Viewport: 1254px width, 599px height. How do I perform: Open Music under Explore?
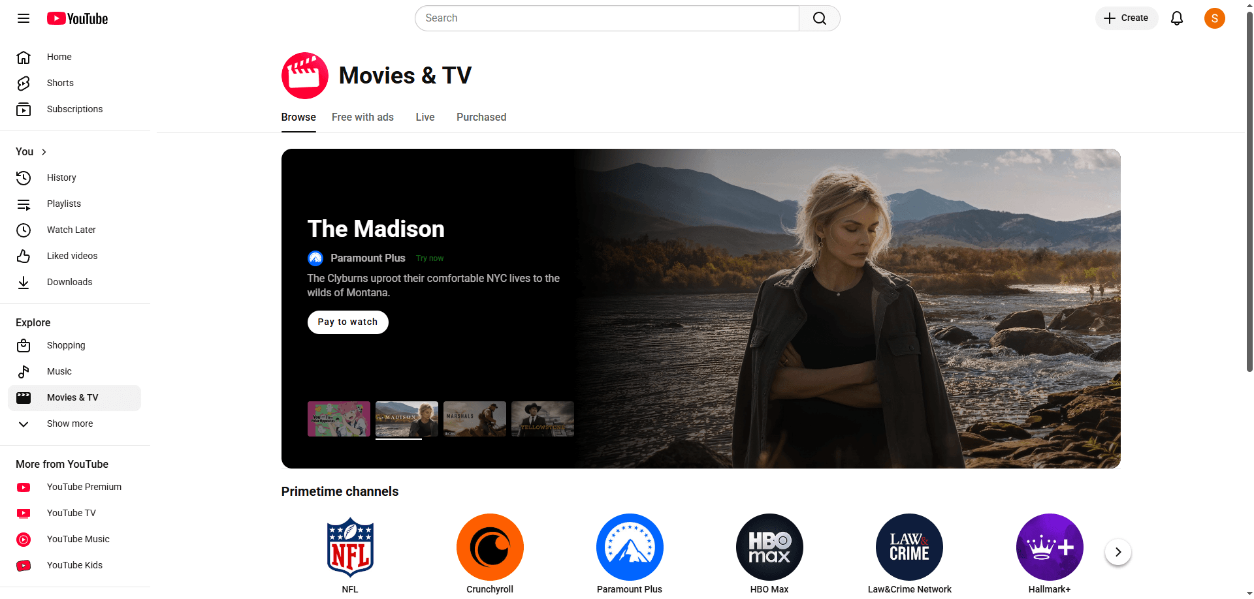(x=74, y=371)
